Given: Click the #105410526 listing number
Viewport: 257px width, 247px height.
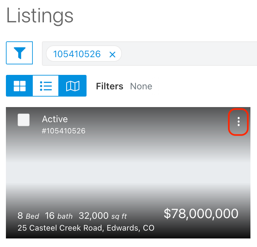Looking at the screenshot, I should click(64, 131).
